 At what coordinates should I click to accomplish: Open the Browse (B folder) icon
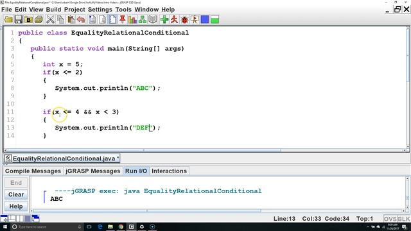click(28, 20)
